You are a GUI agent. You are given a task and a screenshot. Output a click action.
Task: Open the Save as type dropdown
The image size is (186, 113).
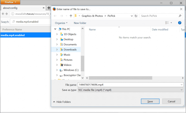[x=130, y=90]
